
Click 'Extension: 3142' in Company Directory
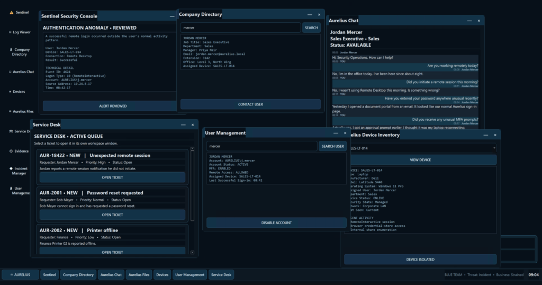(196, 58)
